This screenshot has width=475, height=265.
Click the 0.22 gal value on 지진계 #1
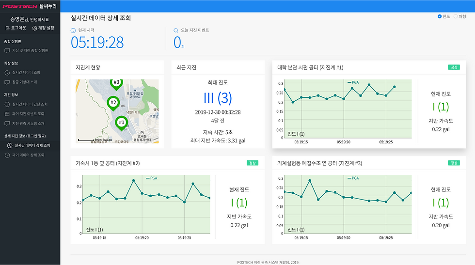tap(441, 129)
